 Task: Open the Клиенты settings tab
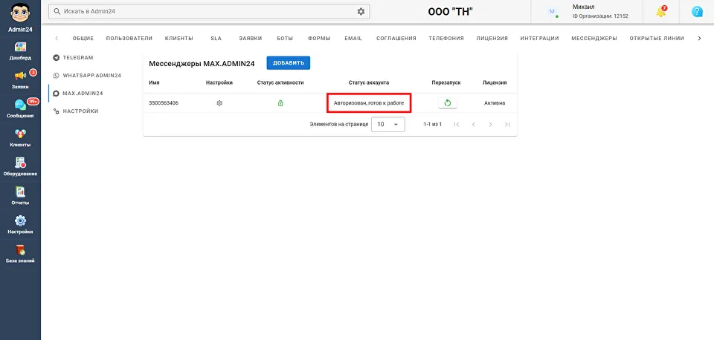(x=179, y=38)
